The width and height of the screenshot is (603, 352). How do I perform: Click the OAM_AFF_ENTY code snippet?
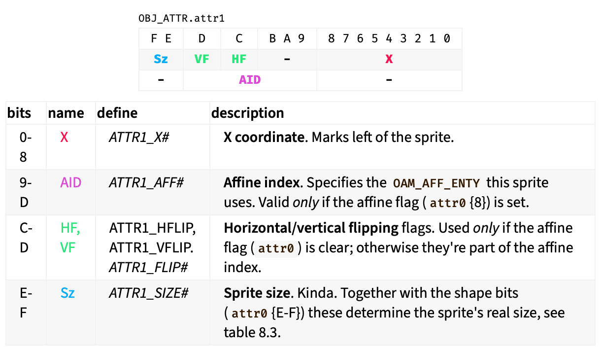pos(436,183)
